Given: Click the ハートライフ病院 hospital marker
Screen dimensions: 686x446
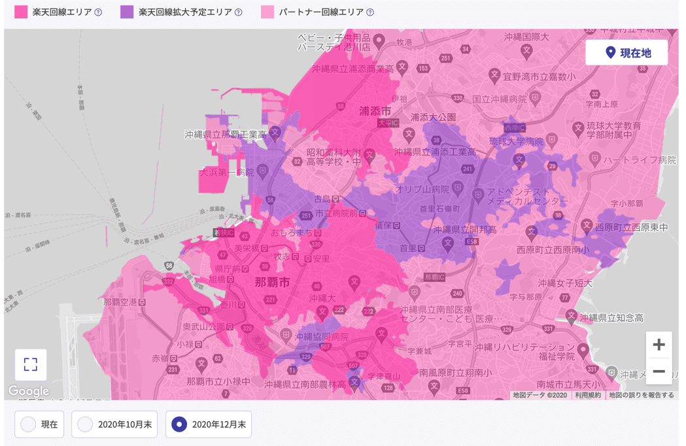Looking at the screenshot, I should [594, 159].
